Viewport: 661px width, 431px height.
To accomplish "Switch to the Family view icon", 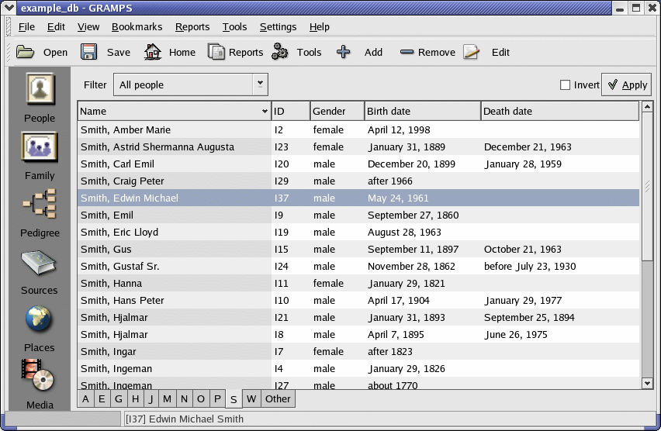I will [40, 147].
